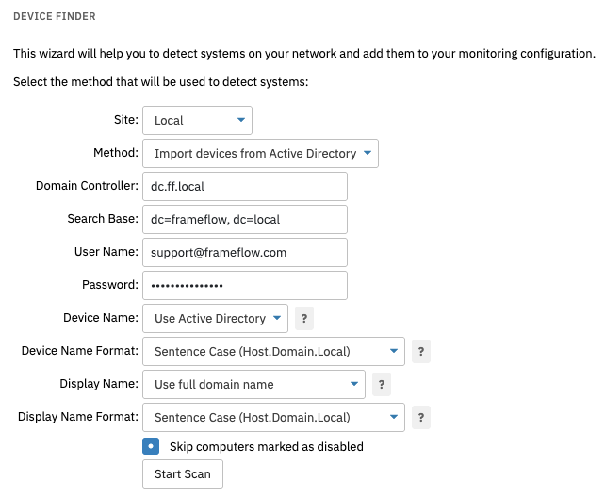Click the Password field
The width and height of the screenshot is (605, 498).
click(245, 285)
